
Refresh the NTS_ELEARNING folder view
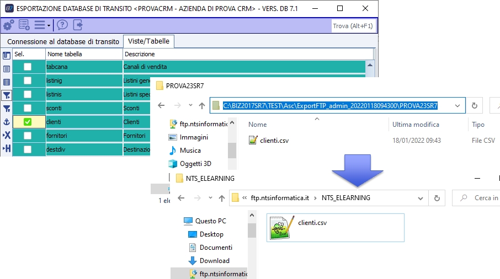437,198
